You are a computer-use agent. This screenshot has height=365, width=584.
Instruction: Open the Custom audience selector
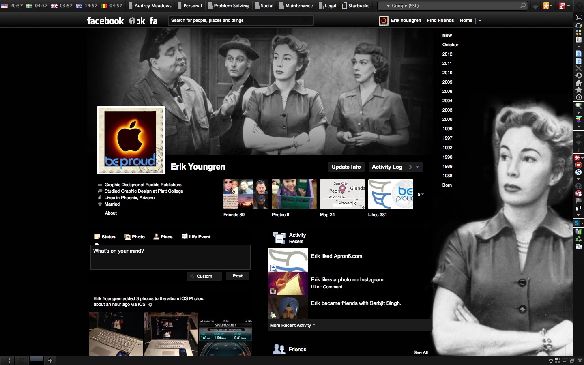point(204,276)
